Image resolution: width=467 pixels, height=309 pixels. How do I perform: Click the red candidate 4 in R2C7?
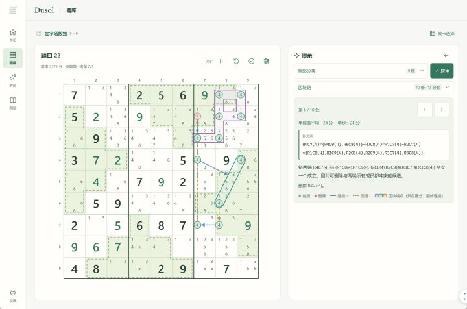pyautogui.click(x=197, y=116)
